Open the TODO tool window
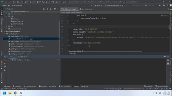Viewport: 172px width, 96px height. tap(7, 86)
